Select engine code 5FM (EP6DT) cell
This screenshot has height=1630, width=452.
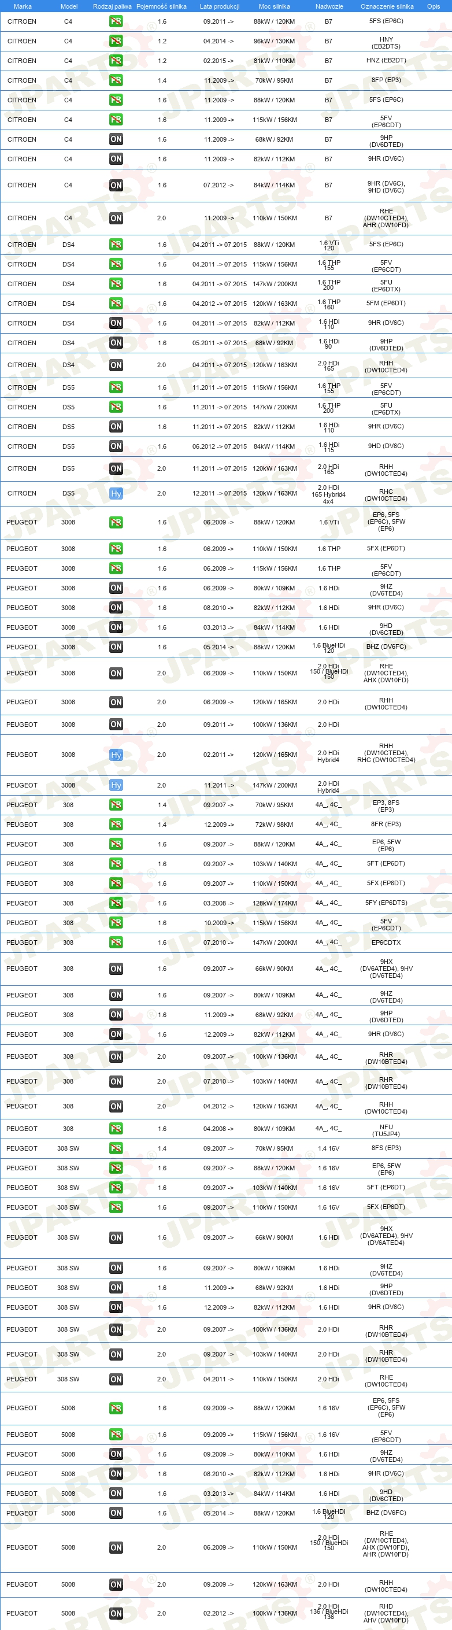(x=386, y=303)
